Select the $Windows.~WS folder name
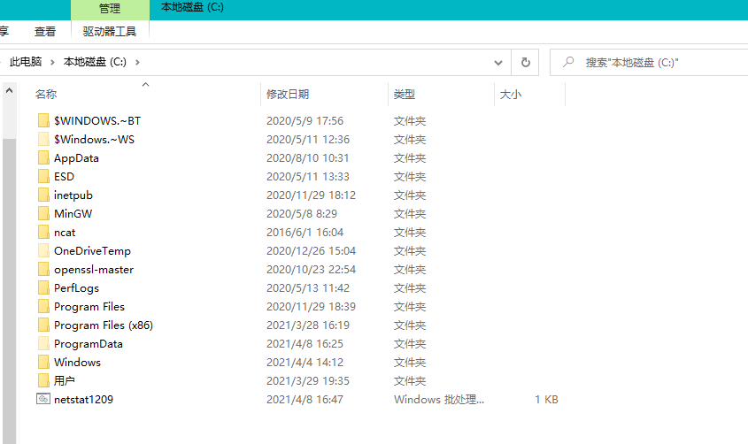Screen dimensions: 748x444 click(x=94, y=140)
